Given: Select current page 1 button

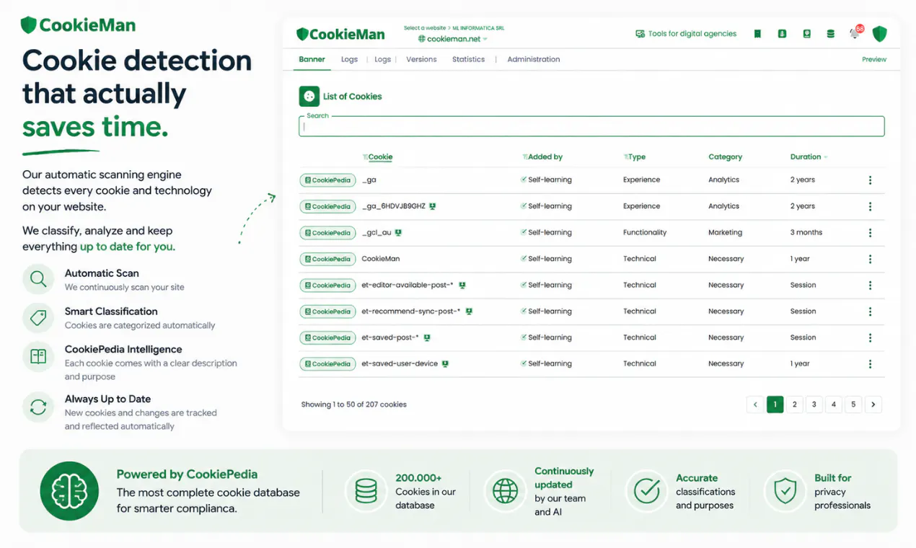Looking at the screenshot, I should (775, 405).
